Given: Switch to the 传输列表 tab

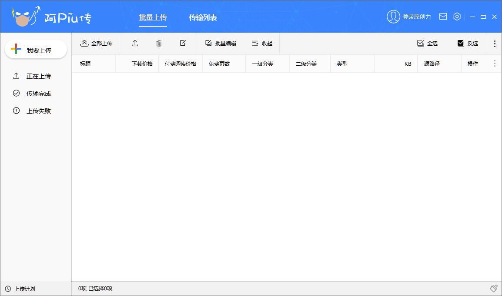Looking at the screenshot, I should coord(203,17).
